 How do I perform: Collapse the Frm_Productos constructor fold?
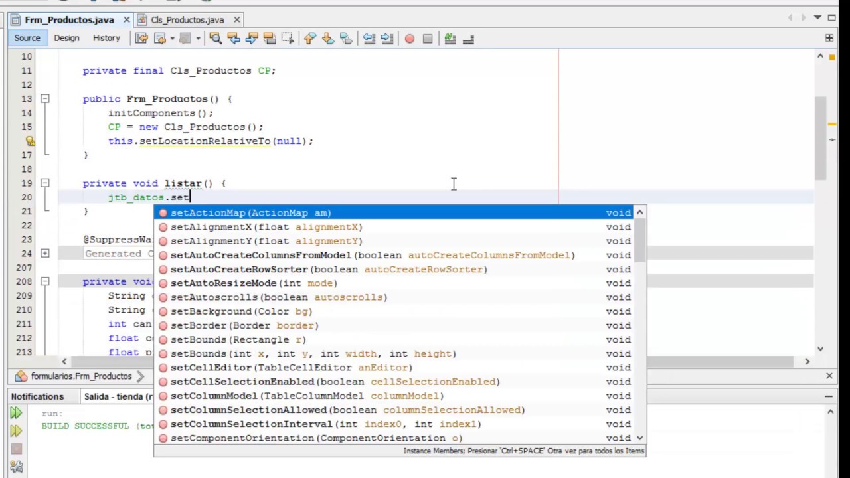pyautogui.click(x=44, y=99)
